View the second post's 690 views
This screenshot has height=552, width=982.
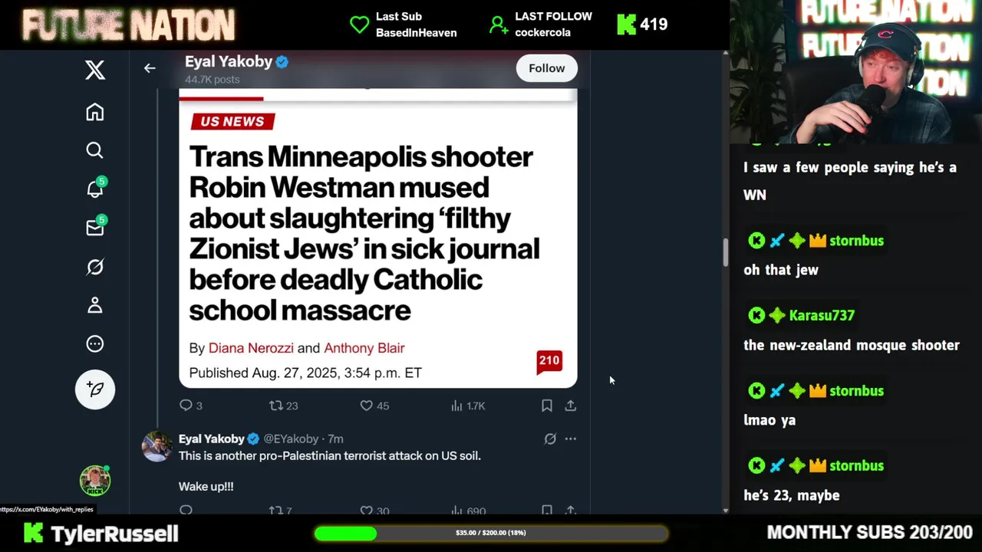(x=468, y=510)
